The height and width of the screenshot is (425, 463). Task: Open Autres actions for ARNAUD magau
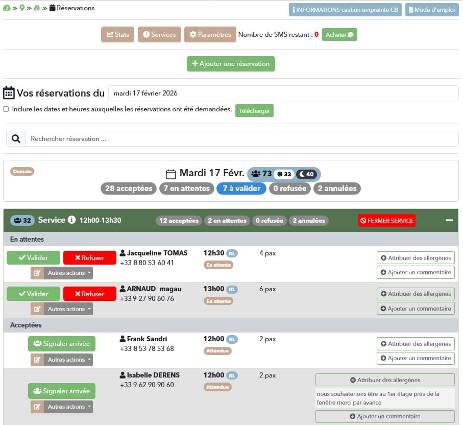pyautogui.click(x=68, y=309)
